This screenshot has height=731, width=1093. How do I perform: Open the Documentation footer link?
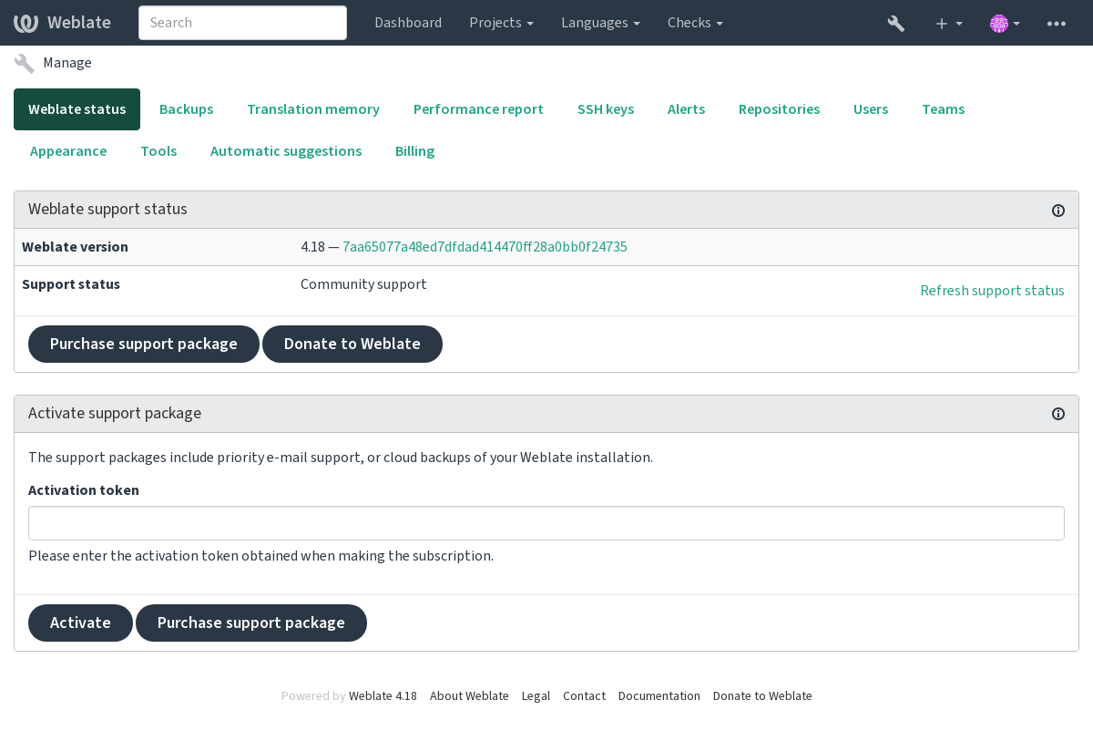659,696
